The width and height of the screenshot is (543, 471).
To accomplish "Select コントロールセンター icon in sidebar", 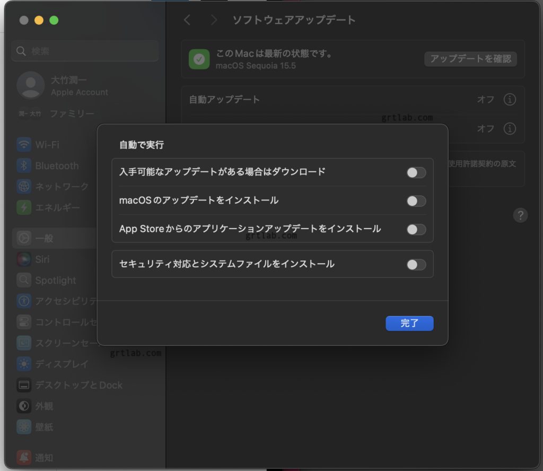I will 24,322.
